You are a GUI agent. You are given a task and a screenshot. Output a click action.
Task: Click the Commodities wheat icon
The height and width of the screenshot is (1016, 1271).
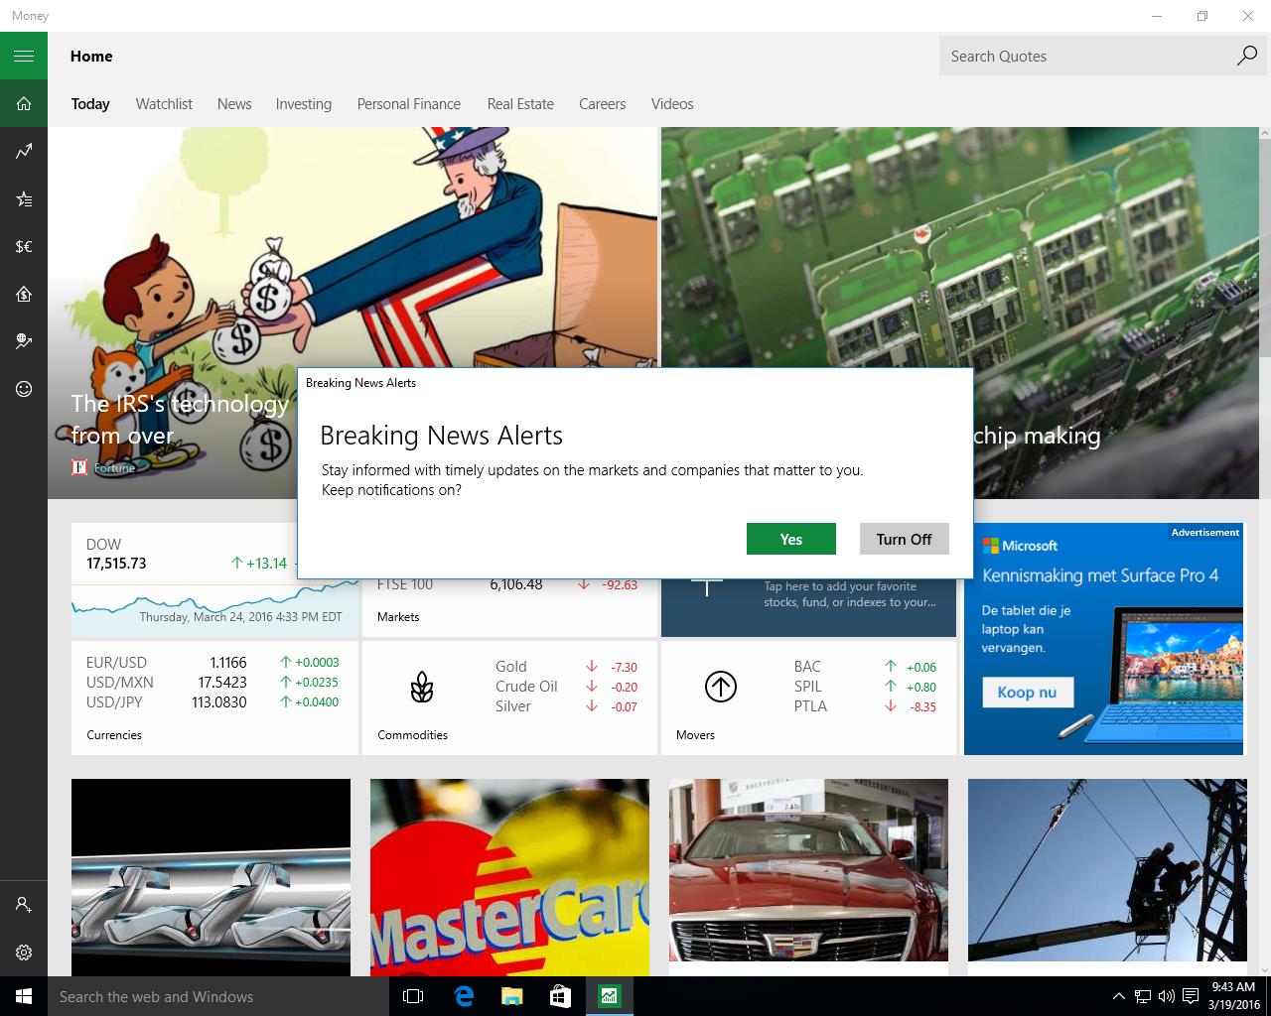point(422,687)
